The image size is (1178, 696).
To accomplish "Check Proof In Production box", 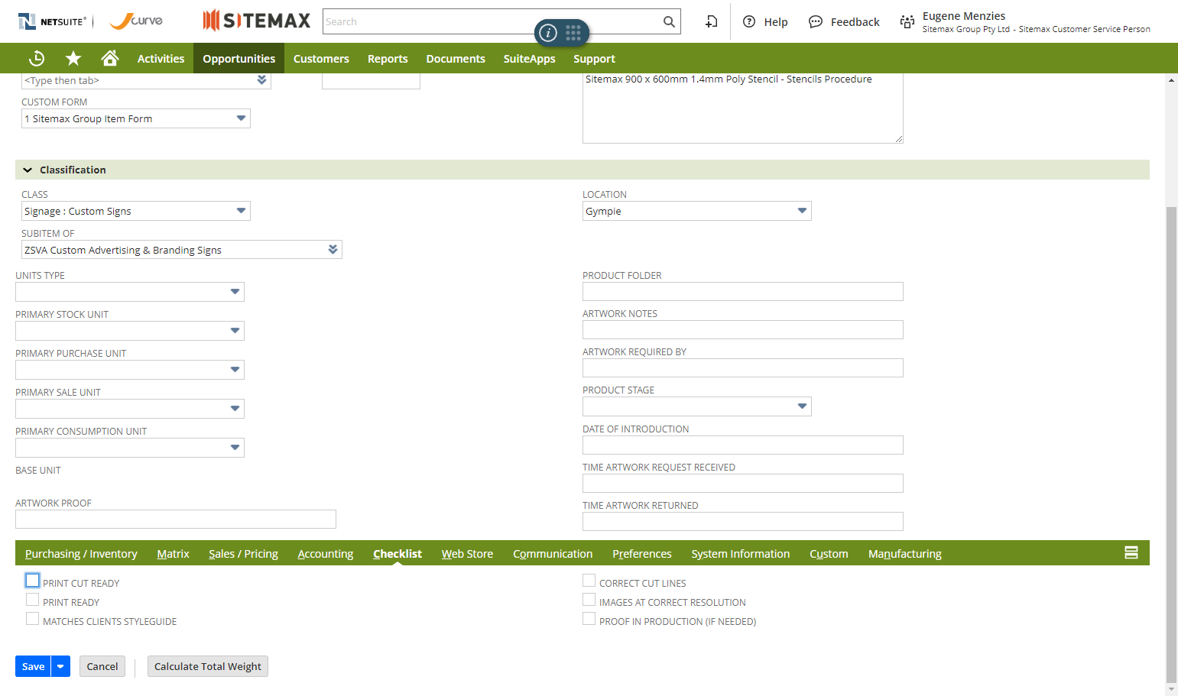I will point(589,619).
